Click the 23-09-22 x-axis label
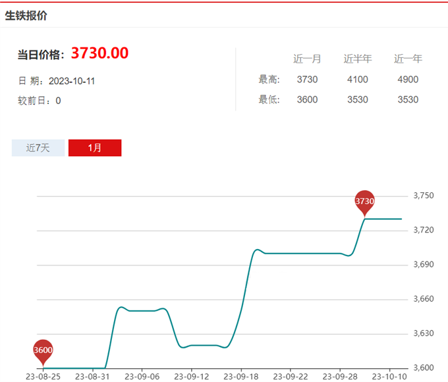The height and width of the screenshot is (382, 448). [291, 377]
